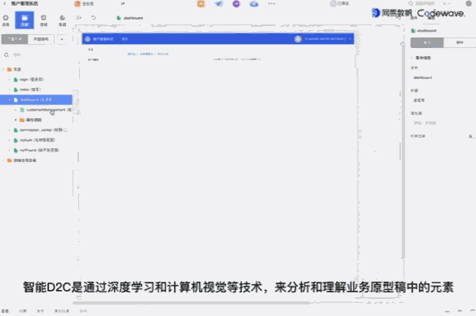Click the horizontal scrollbar below canvas
Viewport: 476px width, 316px height.
tap(192, 303)
